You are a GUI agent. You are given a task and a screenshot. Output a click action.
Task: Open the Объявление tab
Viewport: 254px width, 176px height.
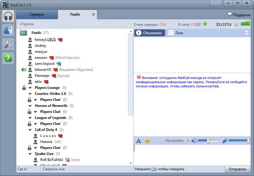(x=150, y=33)
